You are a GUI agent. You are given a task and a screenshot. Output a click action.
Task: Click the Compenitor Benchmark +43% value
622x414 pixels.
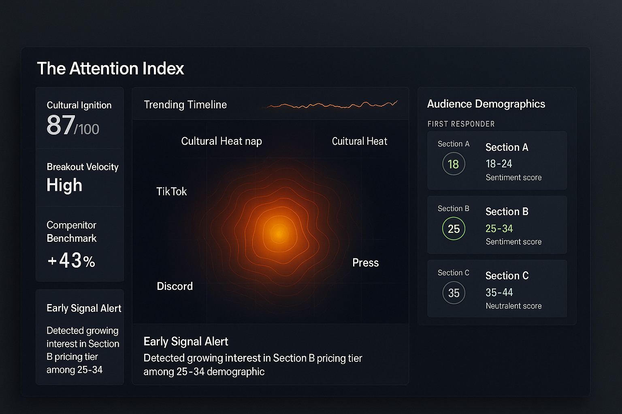click(x=71, y=261)
